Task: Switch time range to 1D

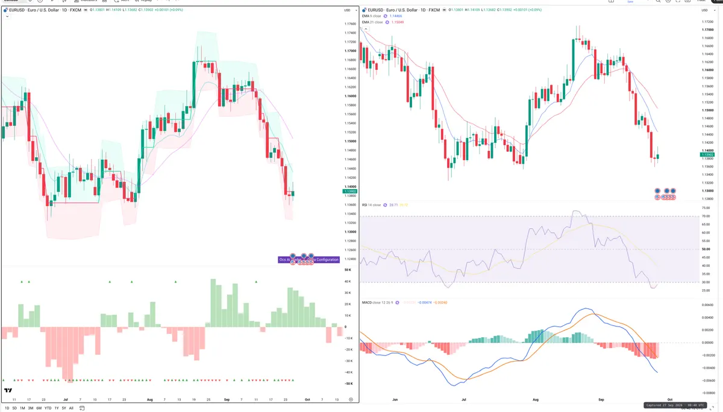Action: [7, 408]
